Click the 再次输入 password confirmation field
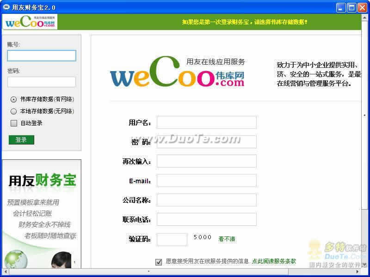Screen dimensions: 370x277 click(206, 161)
